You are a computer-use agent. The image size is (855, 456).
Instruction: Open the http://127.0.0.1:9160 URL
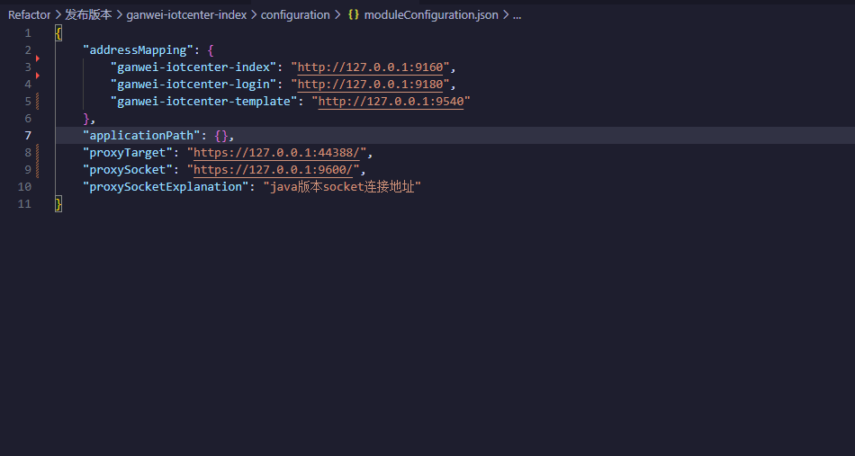point(370,67)
